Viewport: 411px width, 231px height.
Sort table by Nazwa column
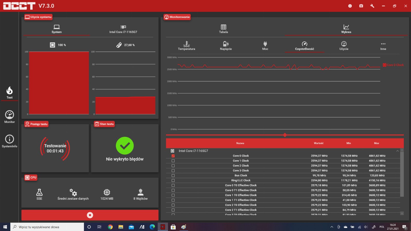(x=240, y=143)
